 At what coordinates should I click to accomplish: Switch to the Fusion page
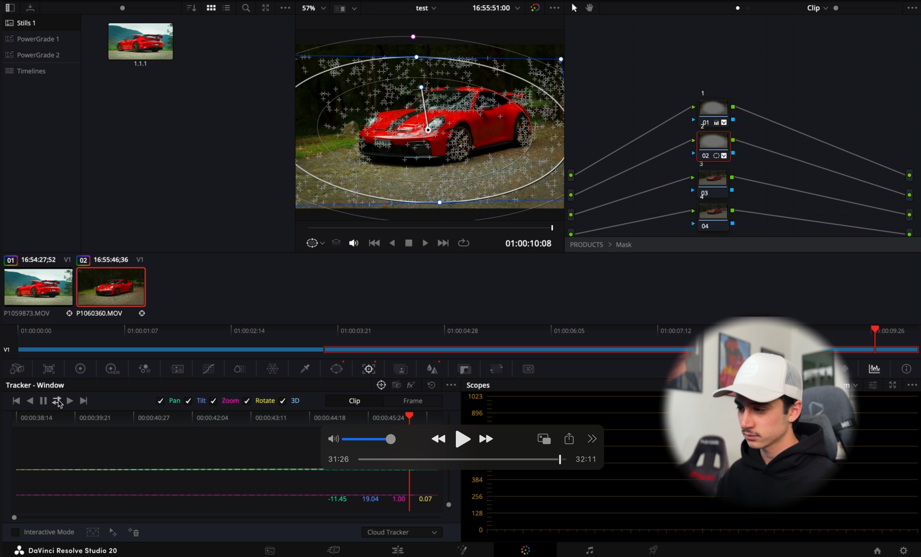(463, 550)
